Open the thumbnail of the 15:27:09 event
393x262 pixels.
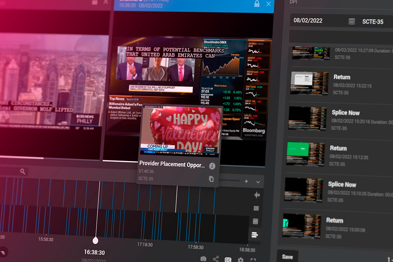(311, 53)
